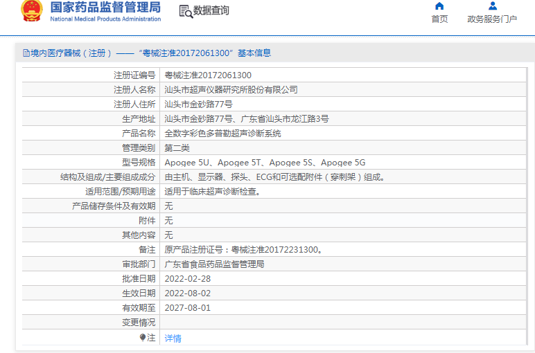Select the 政务服务门户 text link

(492, 19)
